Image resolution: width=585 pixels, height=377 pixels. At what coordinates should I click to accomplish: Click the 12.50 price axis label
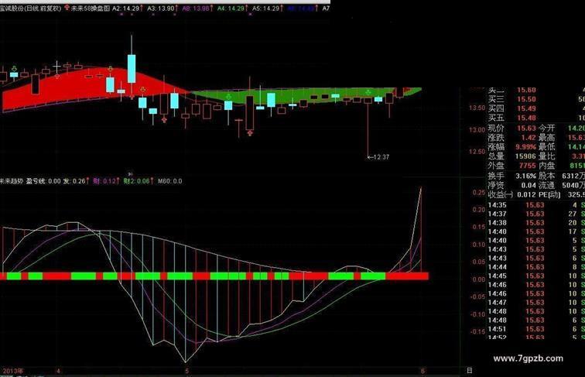point(477,152)
